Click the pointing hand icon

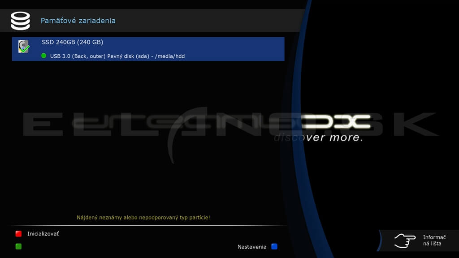point(404,241)
